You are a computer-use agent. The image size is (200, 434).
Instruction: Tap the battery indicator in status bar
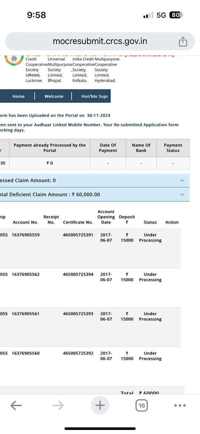coord(176,15)
